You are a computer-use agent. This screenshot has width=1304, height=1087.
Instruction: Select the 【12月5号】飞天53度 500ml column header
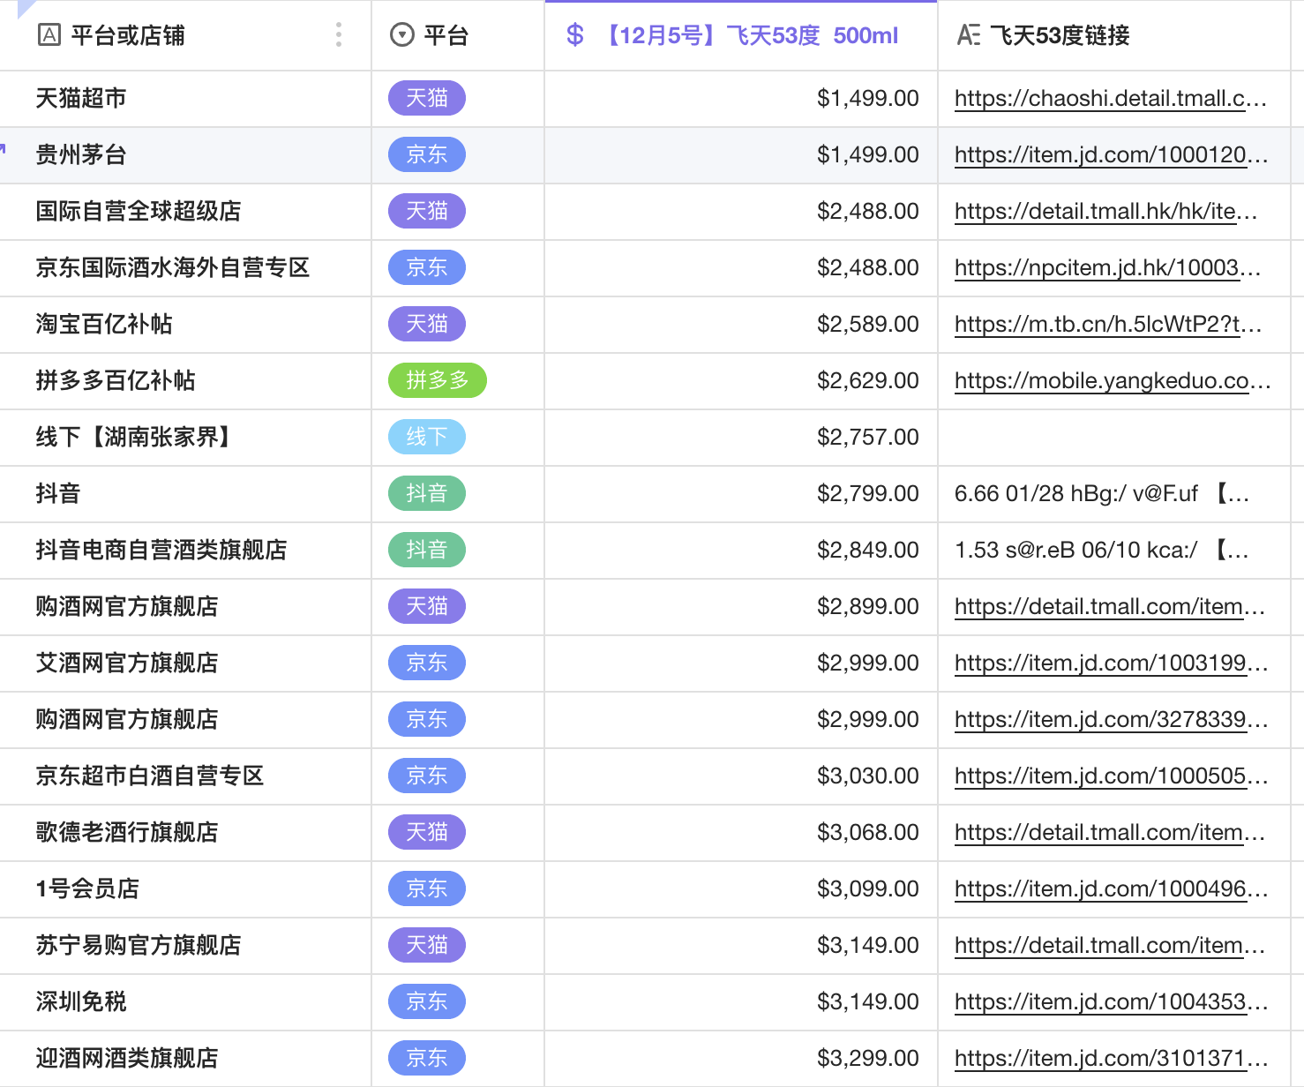pyautogui.click(x=741, y=35)
